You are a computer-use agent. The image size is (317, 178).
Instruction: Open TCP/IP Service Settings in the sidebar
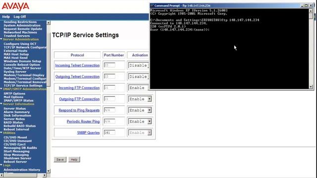tap(23, 86)
